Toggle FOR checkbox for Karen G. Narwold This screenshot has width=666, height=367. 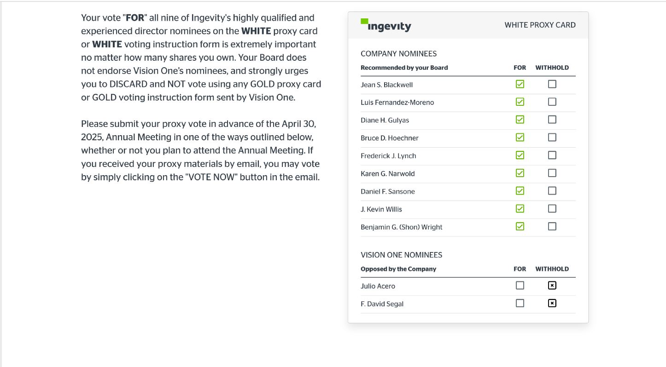(520, 173)
